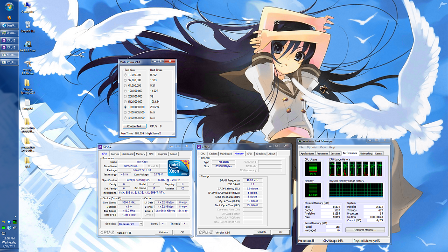
Task: Open the Recycle Bin icon
Action: tap(28, 25)
